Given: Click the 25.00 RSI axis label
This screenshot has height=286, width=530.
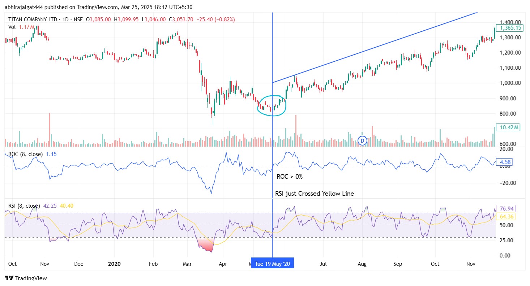Looking at the screenshot, I should tap(507, 240).
